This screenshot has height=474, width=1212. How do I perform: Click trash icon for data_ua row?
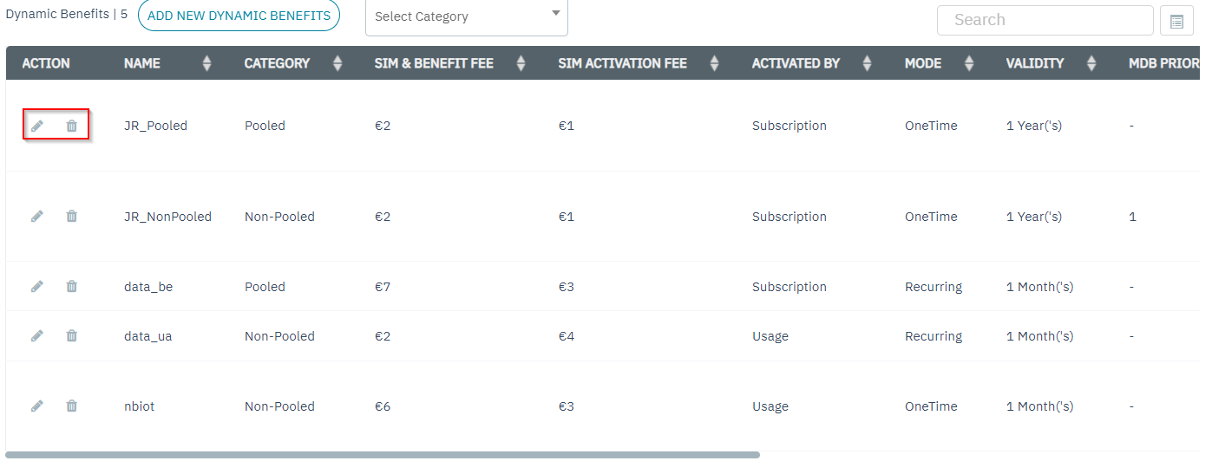click(x=72, y=336)
